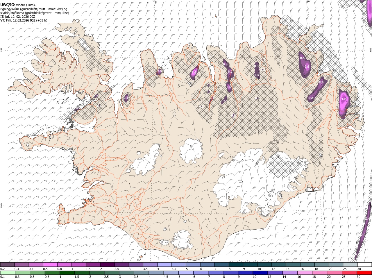Click the crimson 25 swatch in lower legend row

point(350,273)
